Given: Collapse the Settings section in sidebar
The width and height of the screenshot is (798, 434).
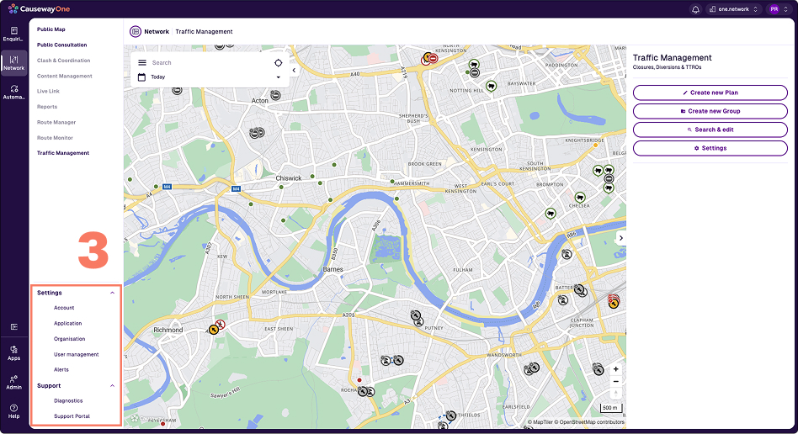Looking at the screenshot, I should (113, 293).
